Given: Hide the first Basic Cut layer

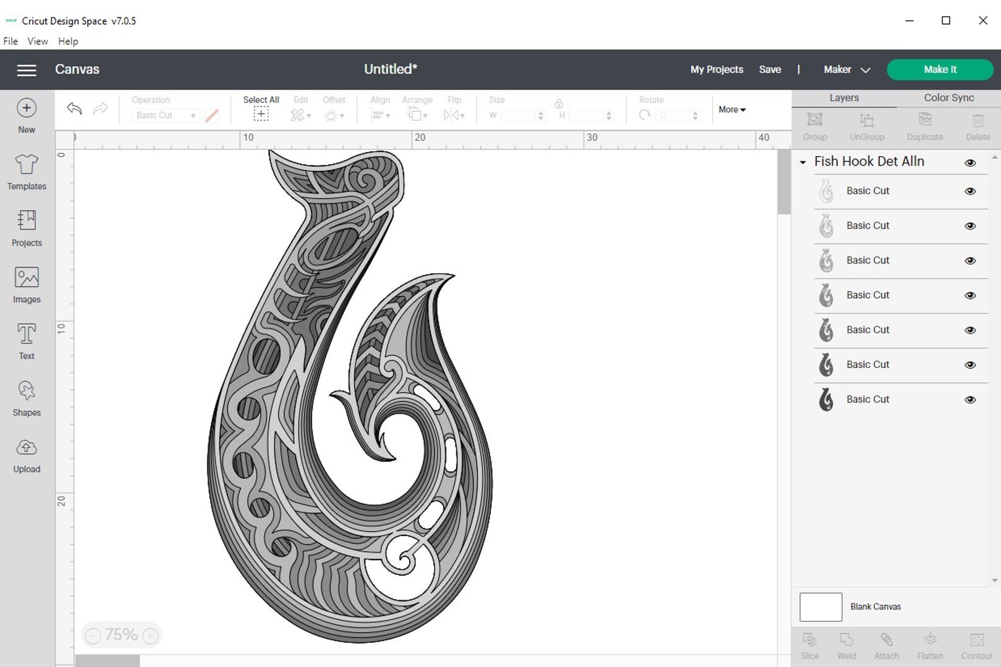Looking at the screenshot, I should click(x=970, y=191).
